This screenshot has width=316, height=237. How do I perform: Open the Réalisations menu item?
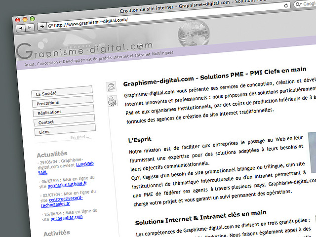pos(64,111)
